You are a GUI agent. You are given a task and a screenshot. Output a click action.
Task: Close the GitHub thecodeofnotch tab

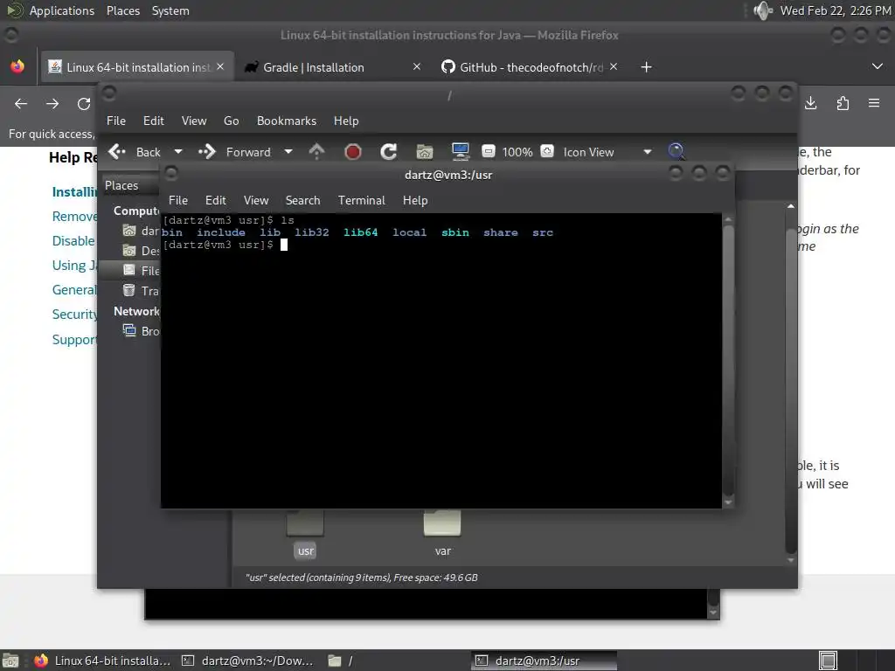(x=614, y=66)
